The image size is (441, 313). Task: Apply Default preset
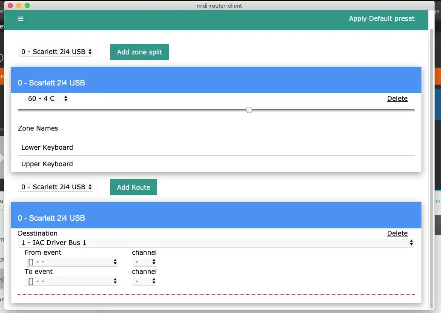point(381,19)
